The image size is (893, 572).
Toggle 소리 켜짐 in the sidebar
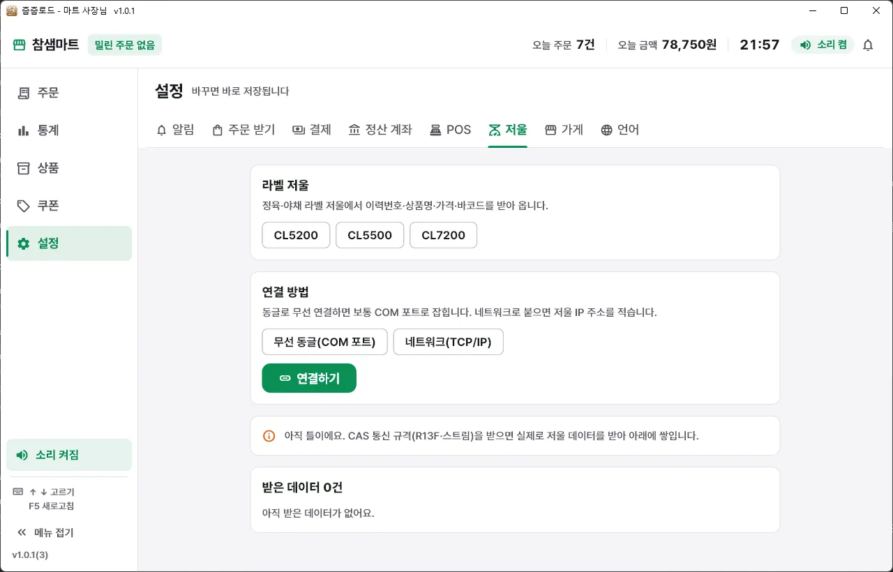pos(69,455)
